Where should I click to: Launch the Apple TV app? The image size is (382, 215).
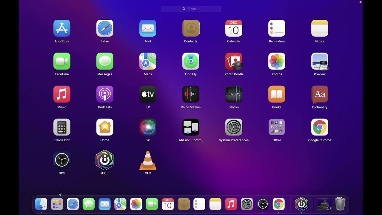(x=148, y=94)
